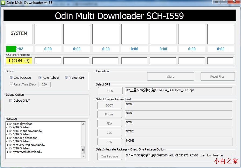Click the 'boot.img download..' log line
This screenshot has width=241, height=168.
23,138
